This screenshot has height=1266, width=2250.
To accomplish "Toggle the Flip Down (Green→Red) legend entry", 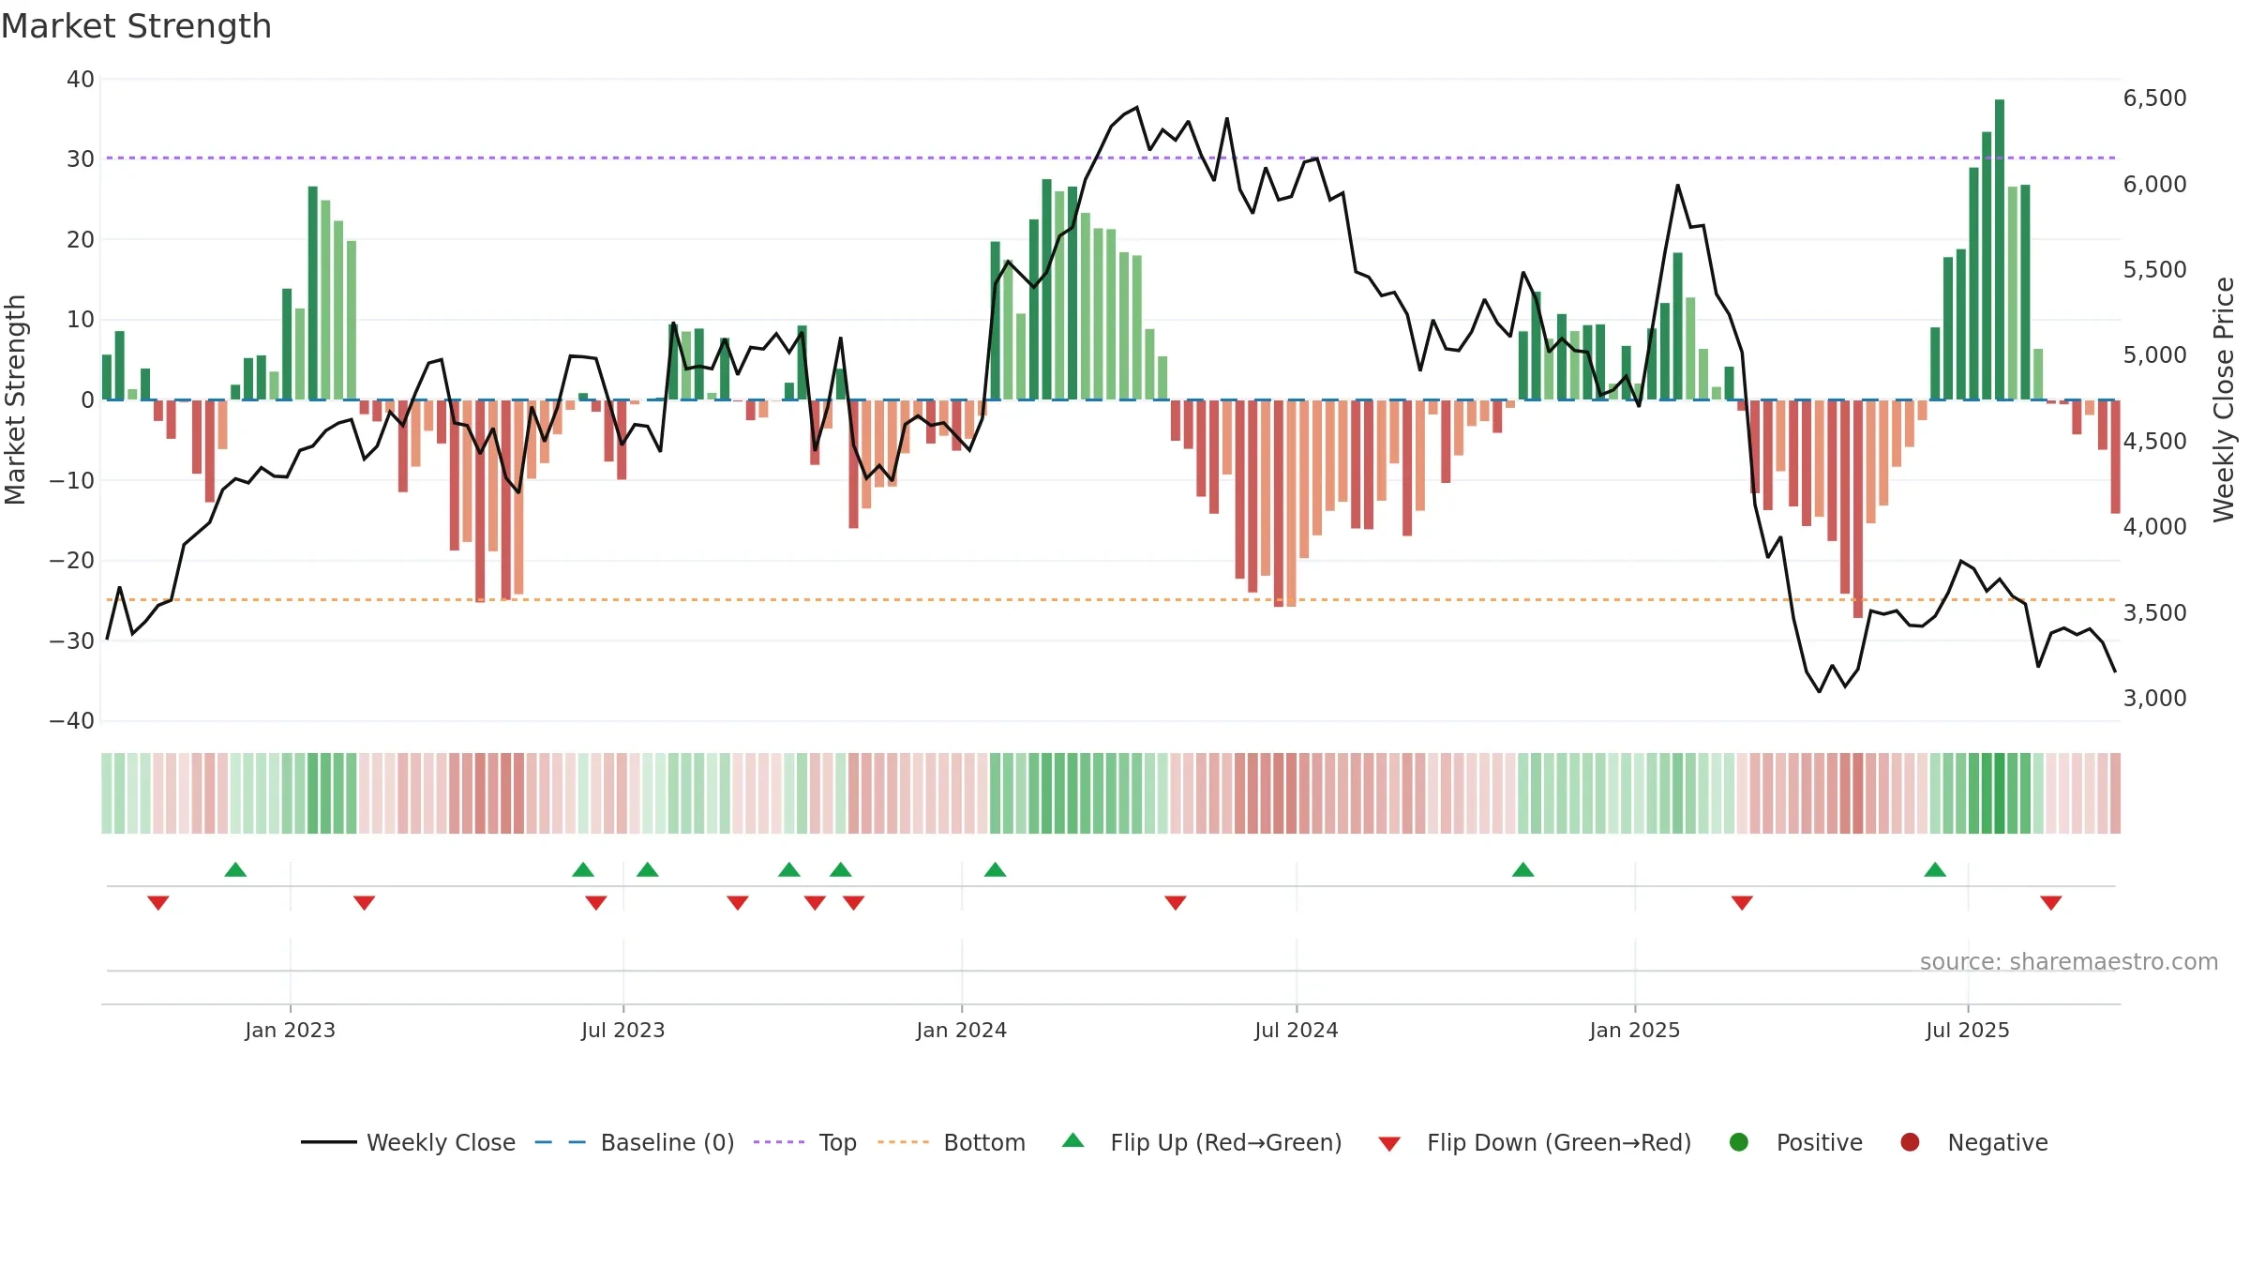I will coord(1535,1142).
